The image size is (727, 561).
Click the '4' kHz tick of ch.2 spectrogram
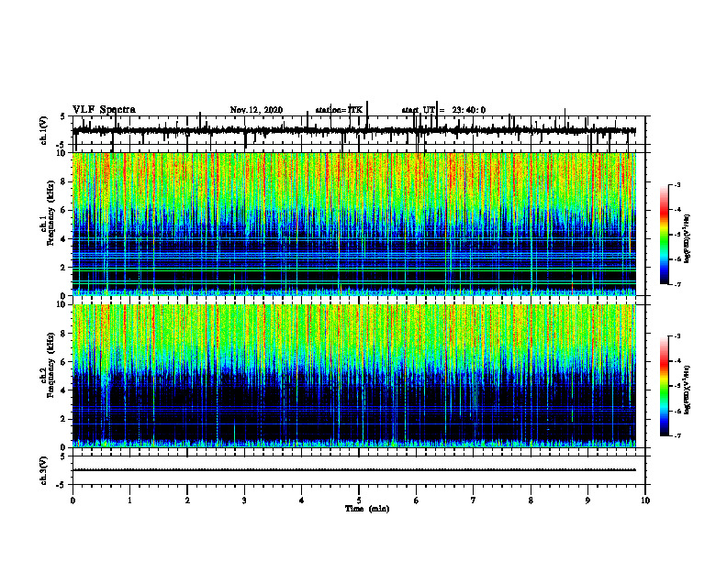[x=65, y=390]
